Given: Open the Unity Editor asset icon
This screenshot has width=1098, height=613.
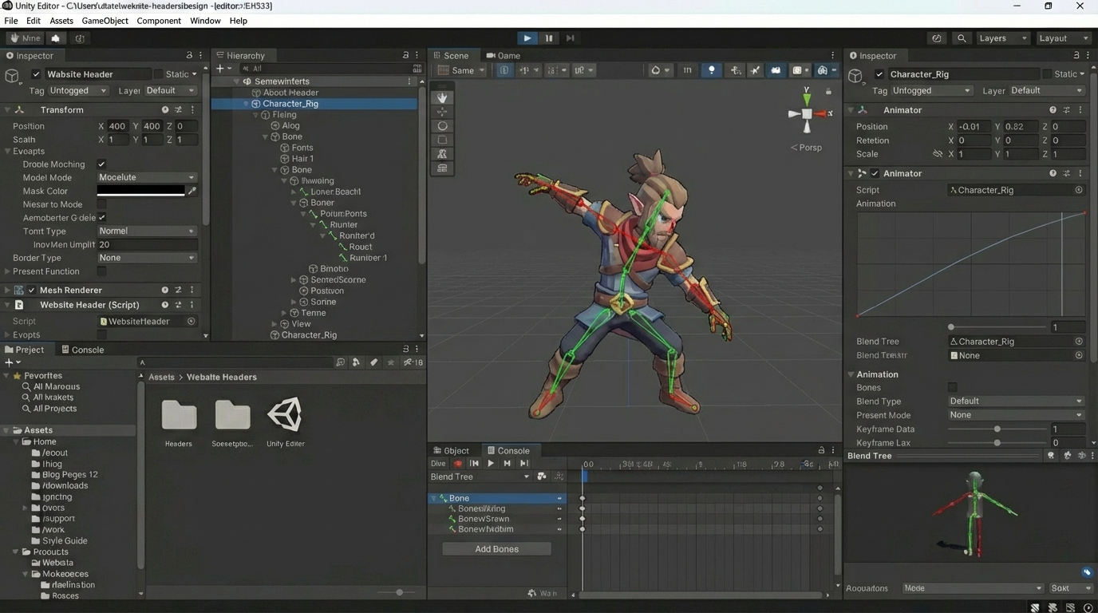Looking at the screenshot, I should (285, 415).
